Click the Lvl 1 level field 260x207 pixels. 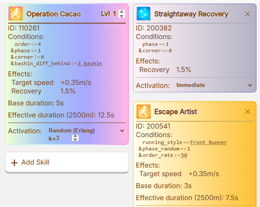point(112,14)
